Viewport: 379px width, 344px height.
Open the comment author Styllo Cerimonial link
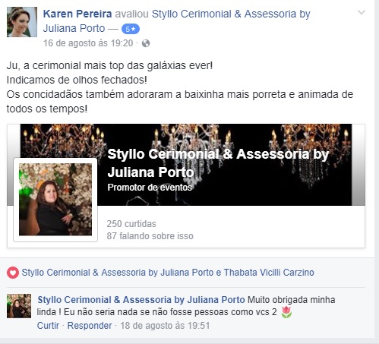(141, 300)
